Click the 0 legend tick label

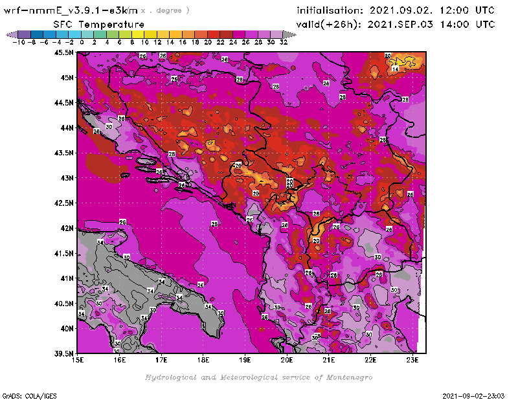tap(82, 42)
